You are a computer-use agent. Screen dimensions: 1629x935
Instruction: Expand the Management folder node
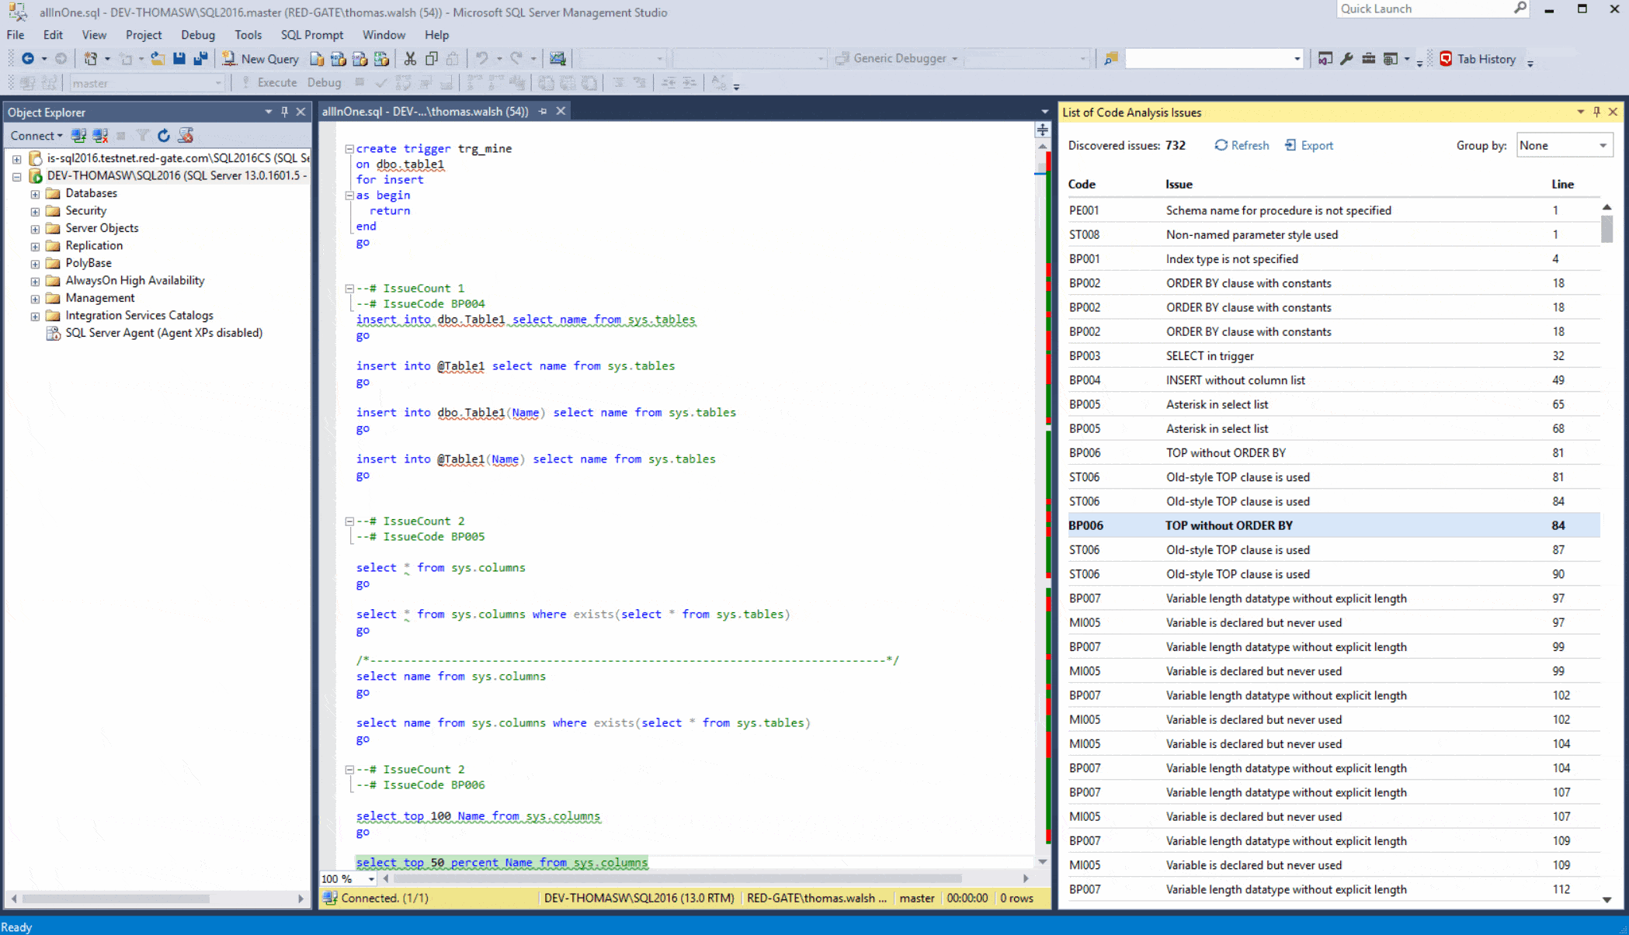click(x=35, y=298)
